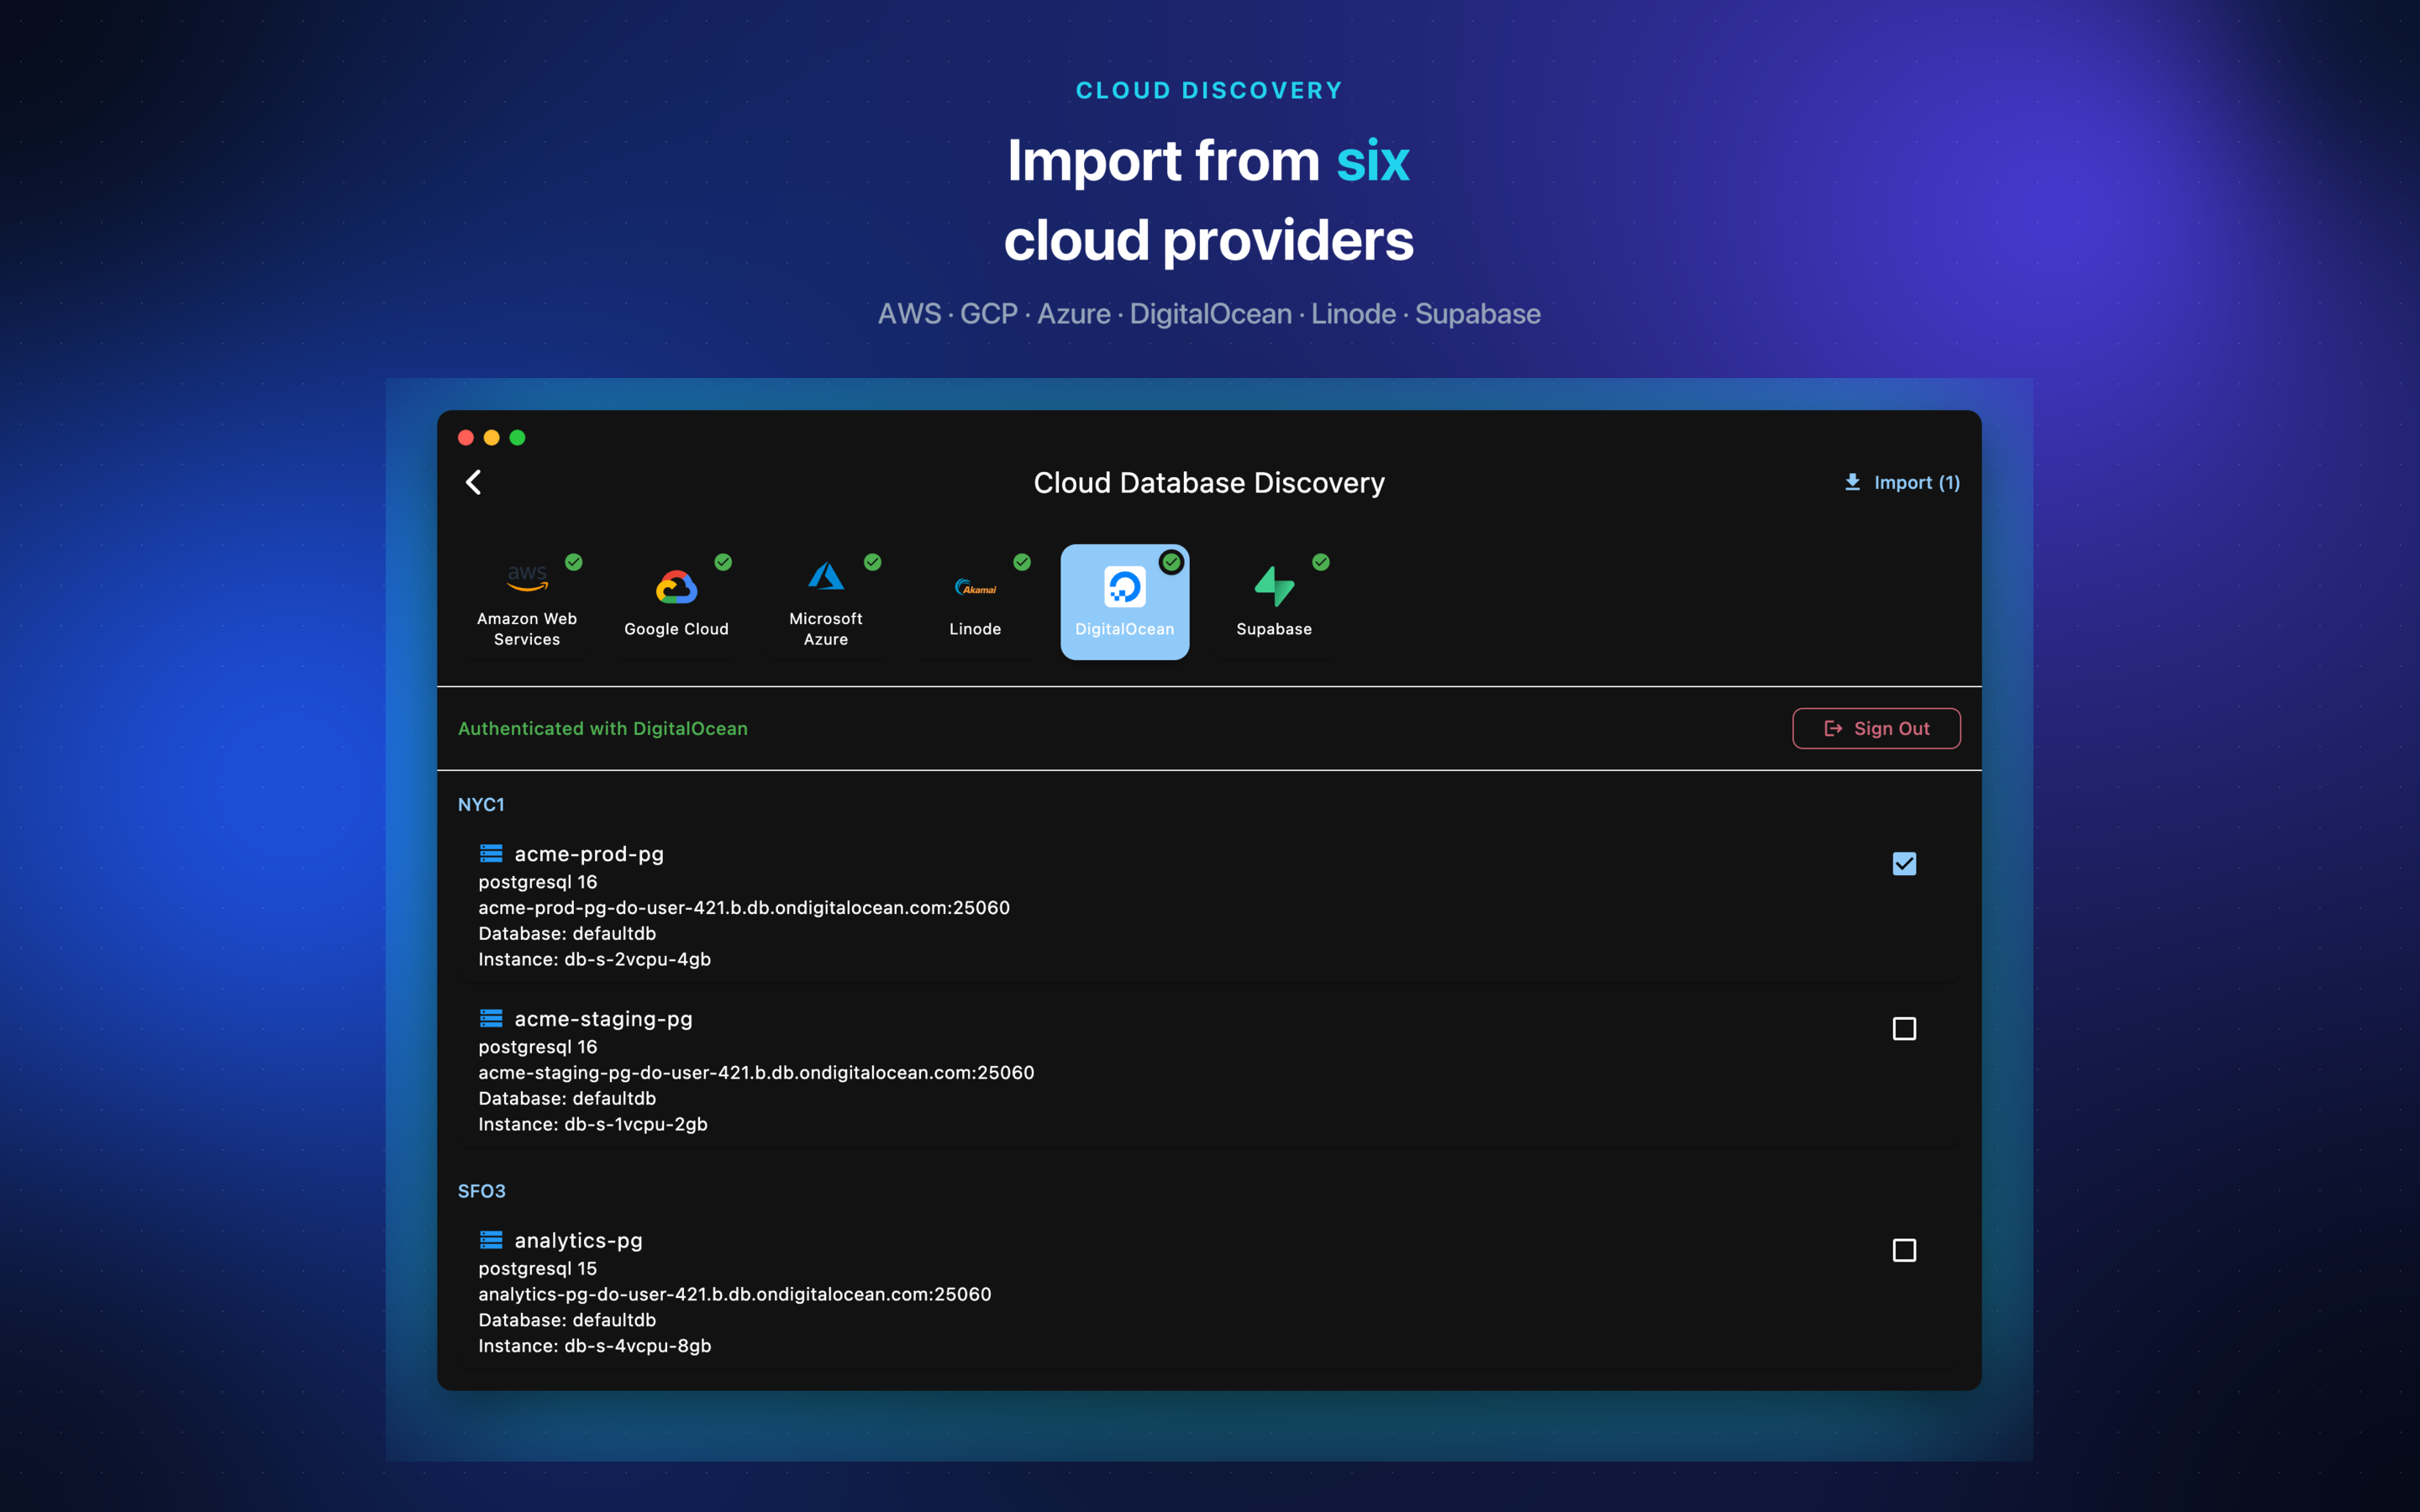Click the 'Cloud Database Discovery' window title

pos(1209,483)
